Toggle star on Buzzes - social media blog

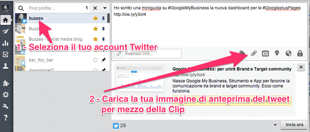96,39
